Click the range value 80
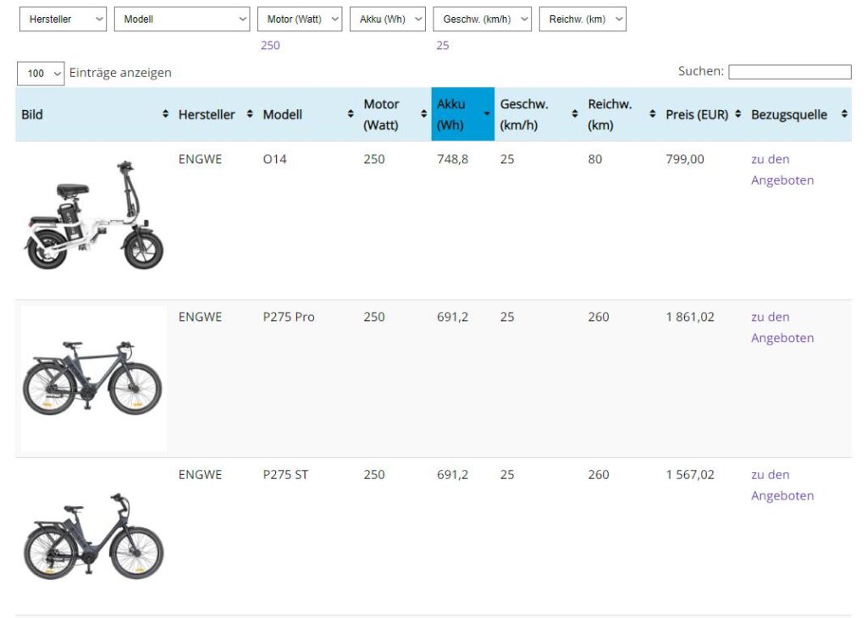 (595, 159)
